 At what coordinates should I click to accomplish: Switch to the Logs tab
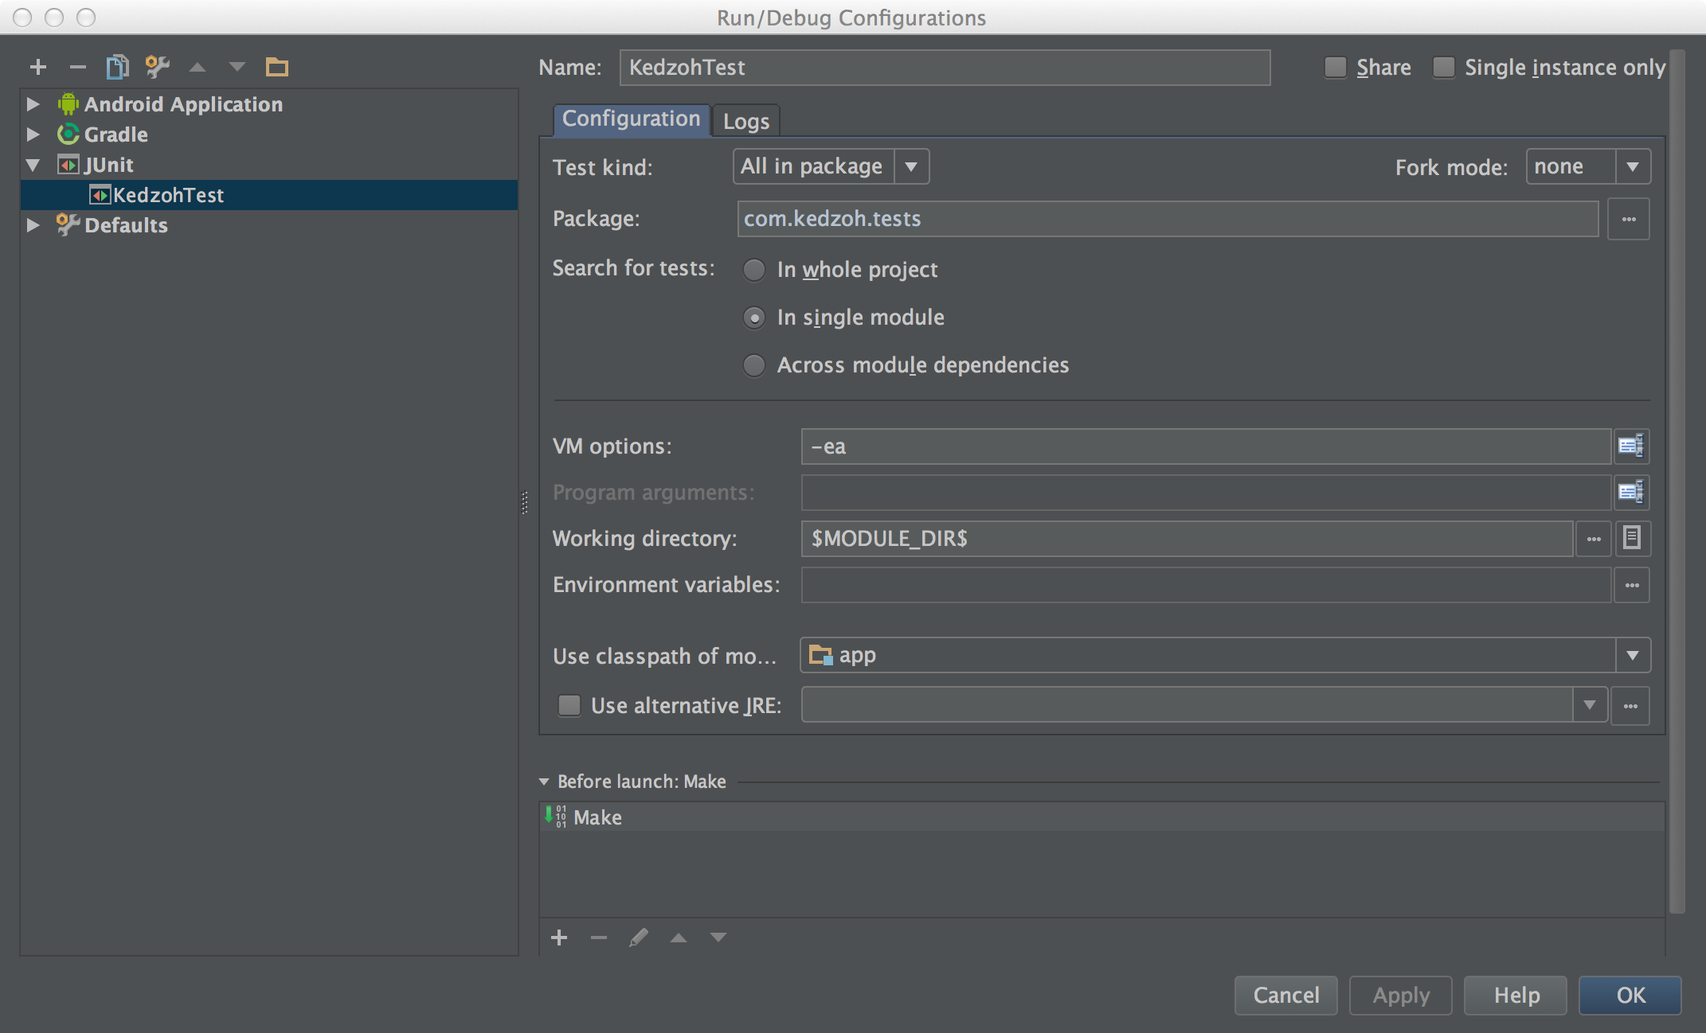pos(745,121)
